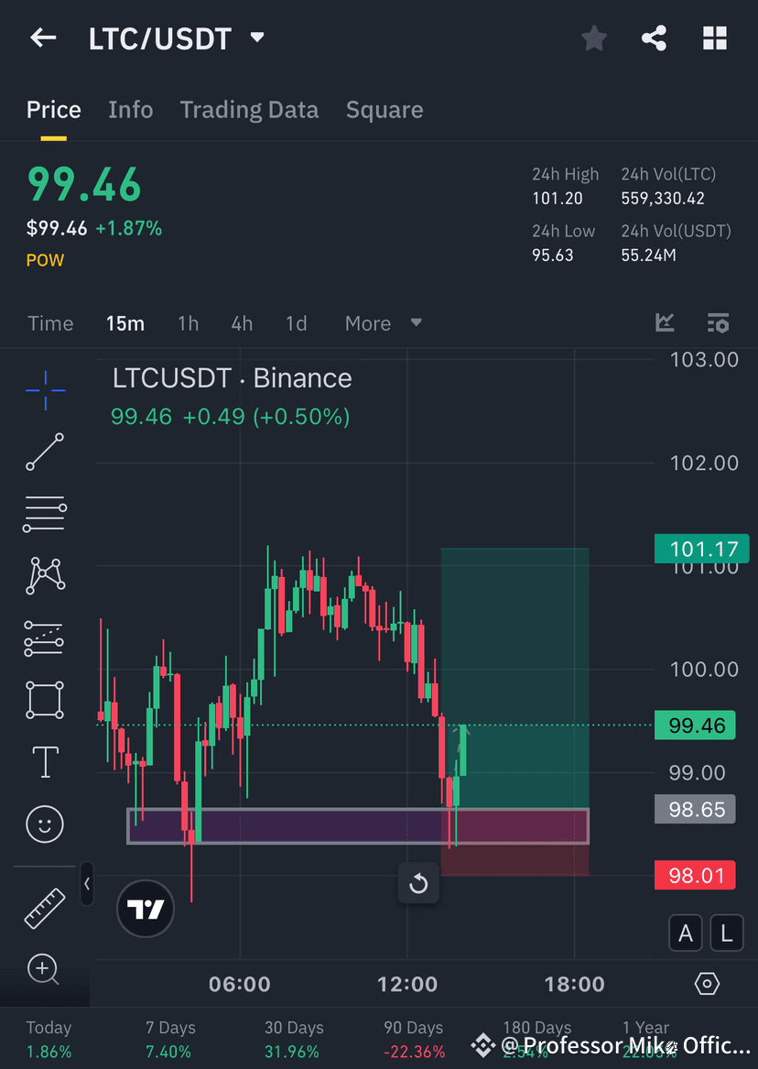Open the LTC/USDT pair selector
This screenshot has height=1069, width=758.
pos(178,38)
